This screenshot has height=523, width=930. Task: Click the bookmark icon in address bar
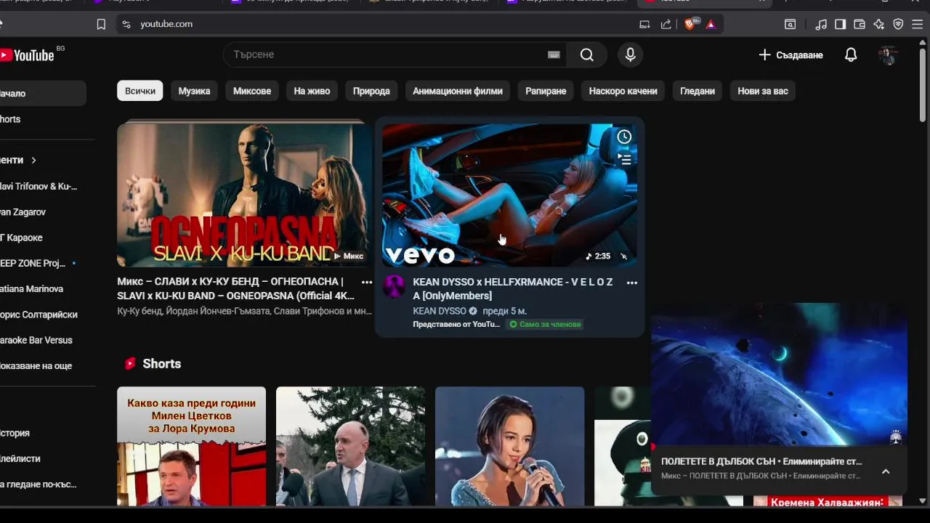pyautogui.click(x=101, y=24)
